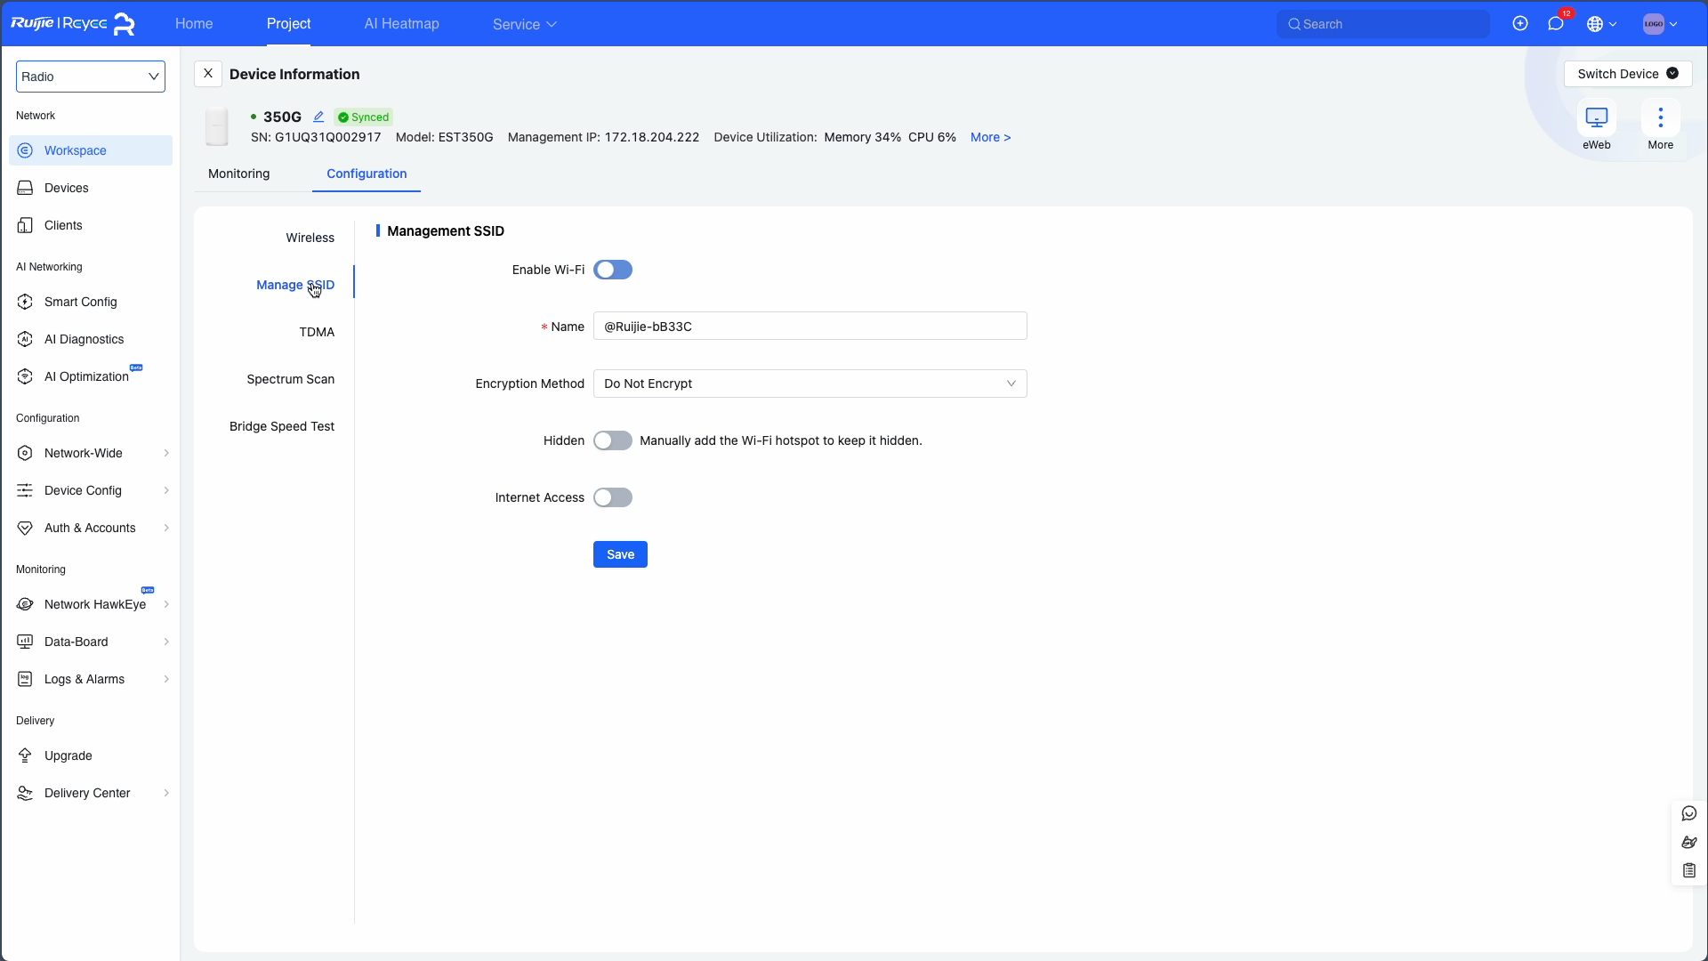Open the Encryption Method dropdown
This screenshot has height=961, width=1708.
tap(810, 384)
